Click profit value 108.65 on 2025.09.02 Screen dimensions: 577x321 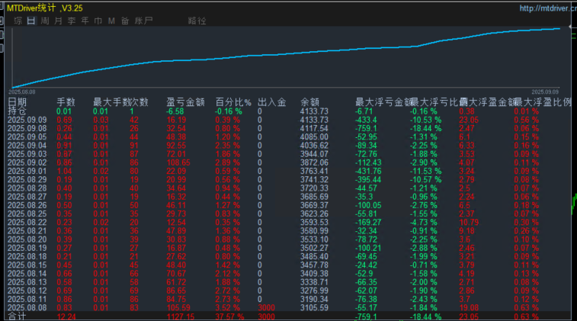click(x=178, y=162)
